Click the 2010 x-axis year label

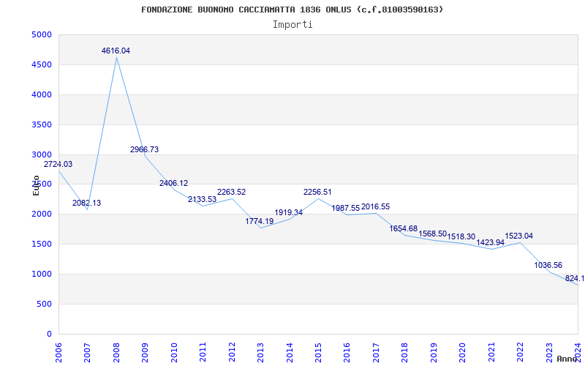coord(174,352)
